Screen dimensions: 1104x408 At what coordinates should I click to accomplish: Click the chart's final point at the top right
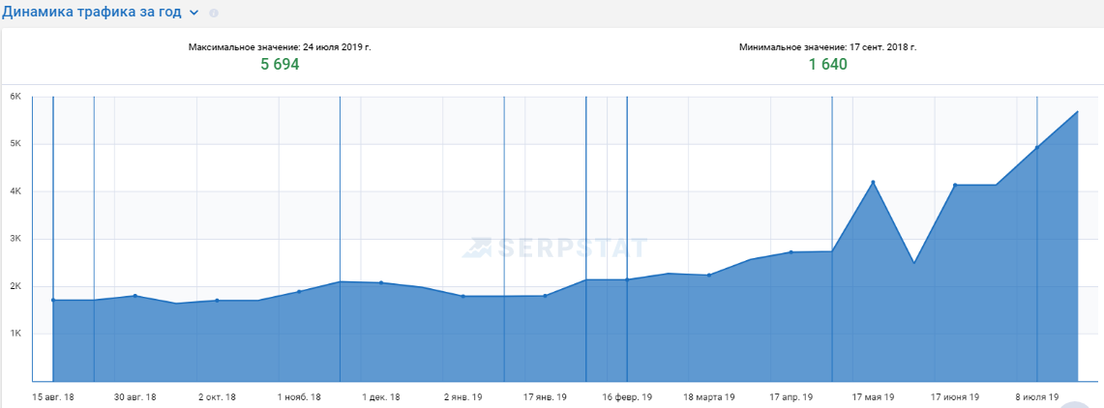[1078, 111]
